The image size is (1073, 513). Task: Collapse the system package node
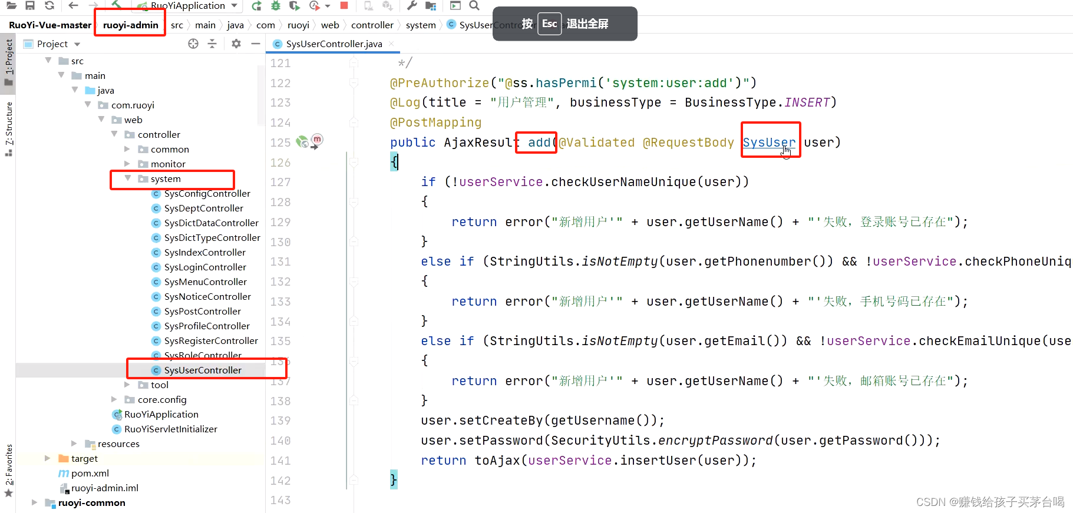(x=127, y=178)
